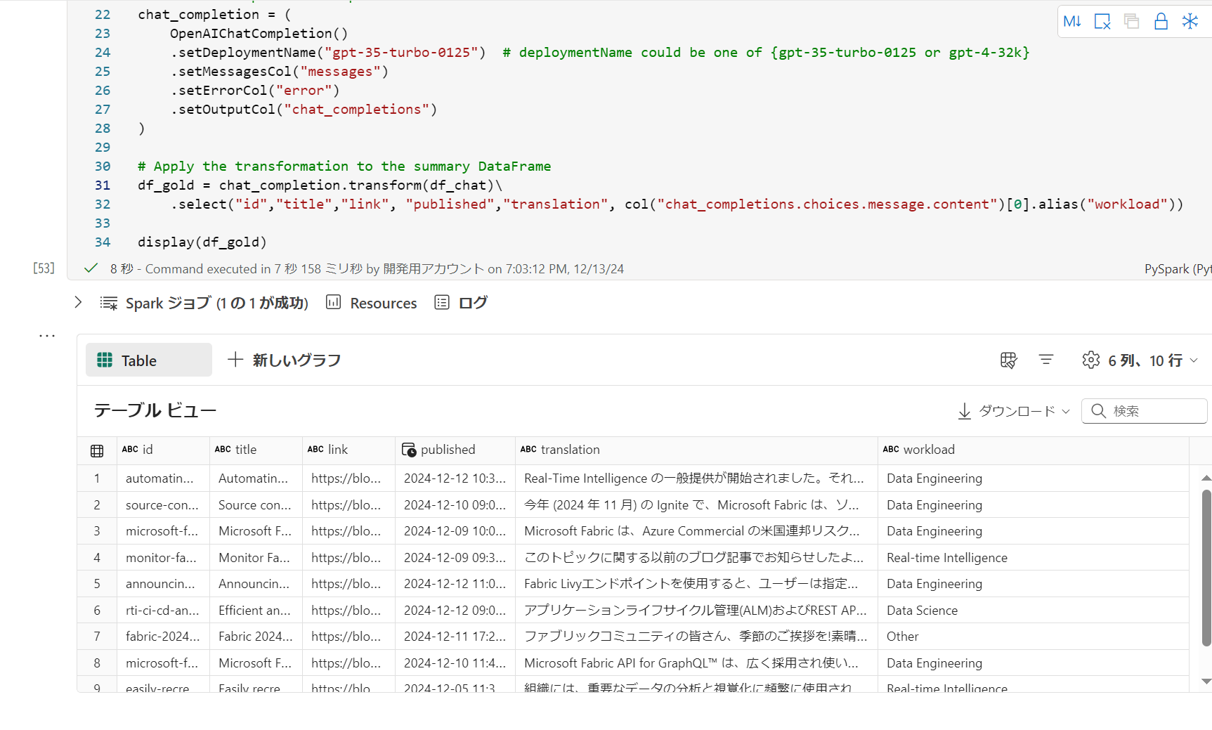The height and width of the screenshot is (730, 1212).
Task: Open the filter lines icon
Action: coord(1046,360)
